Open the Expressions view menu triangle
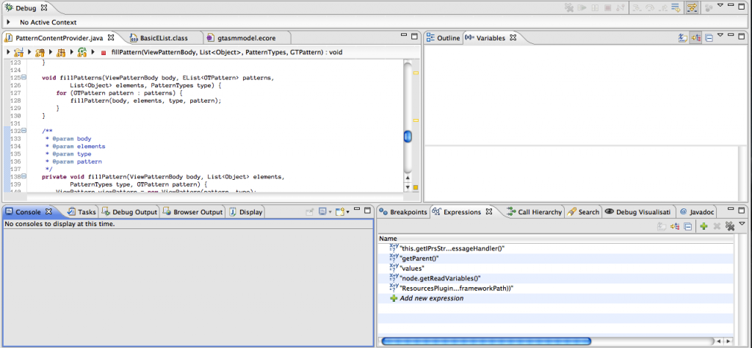This screenshot has height=348, width=752. pyautogui.click(x=742, y=224)
